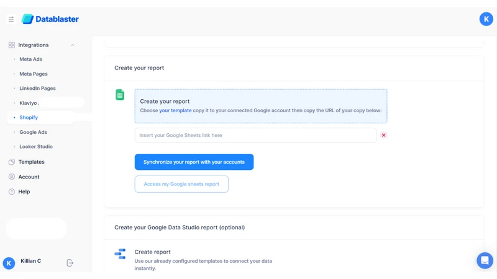The height and width of the screenshot is (279, 497).
Task: Open the chat support widget
Action: pyautogui.click(x=485, y=260)
